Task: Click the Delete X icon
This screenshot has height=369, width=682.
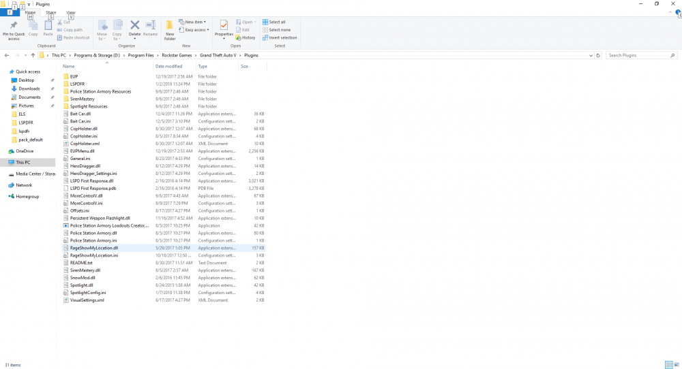Action: 135,25
